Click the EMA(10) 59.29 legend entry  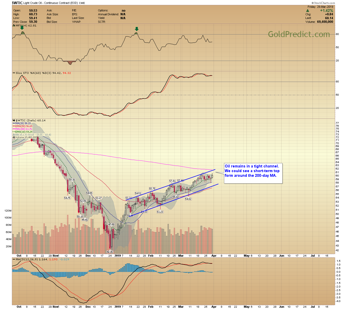tap(22, 132)
